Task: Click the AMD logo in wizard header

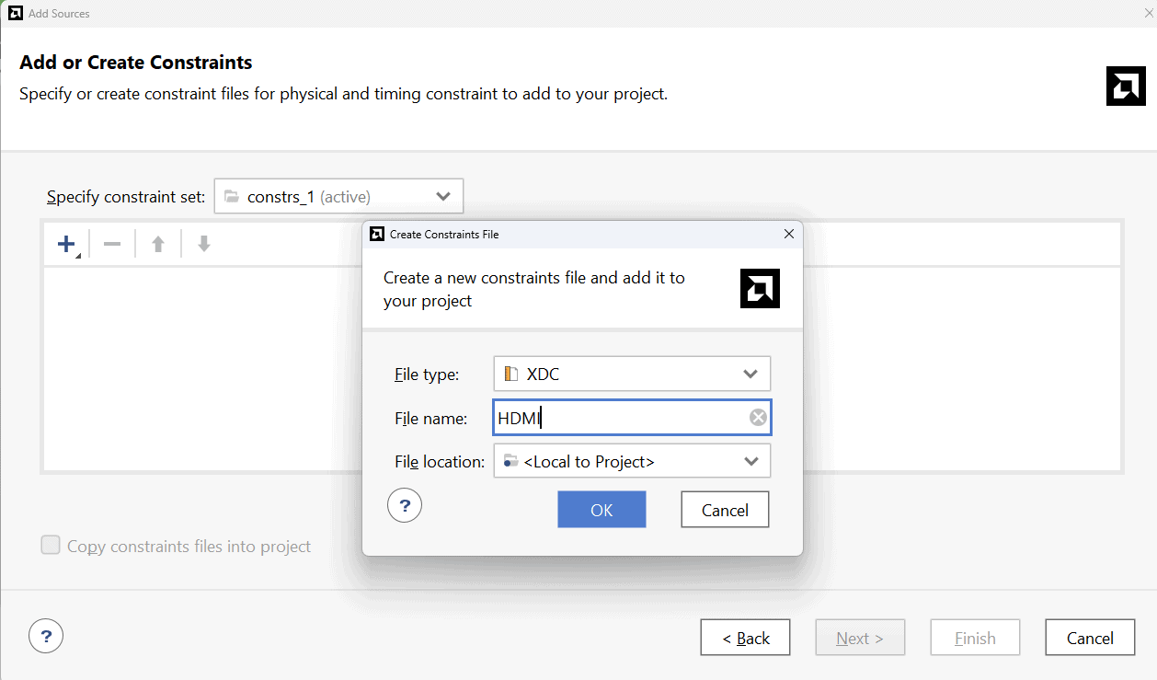Action: pos(1125,86)
